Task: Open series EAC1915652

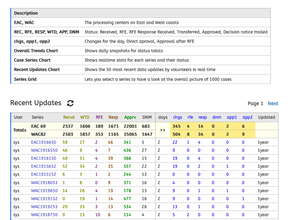Action: [x=44, y=166]
